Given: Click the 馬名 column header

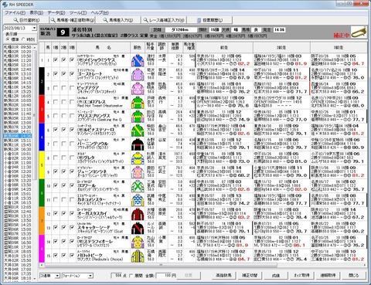Looking at the screenshot, I should 104,47.
